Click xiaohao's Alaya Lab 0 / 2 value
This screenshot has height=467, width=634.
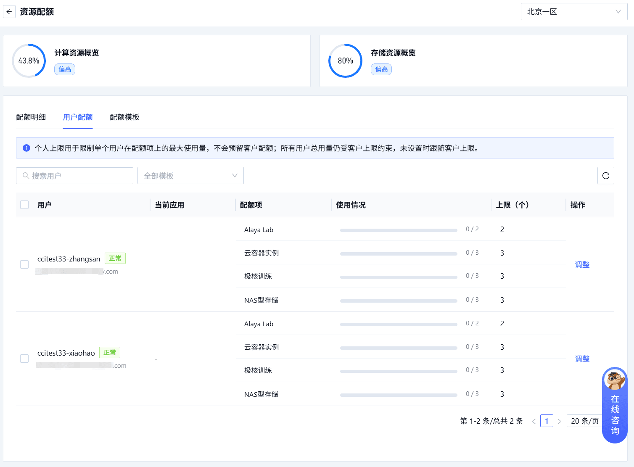click(472, 323)
